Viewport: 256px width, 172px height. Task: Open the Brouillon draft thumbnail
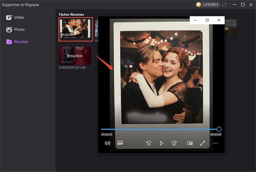[75, 56]
